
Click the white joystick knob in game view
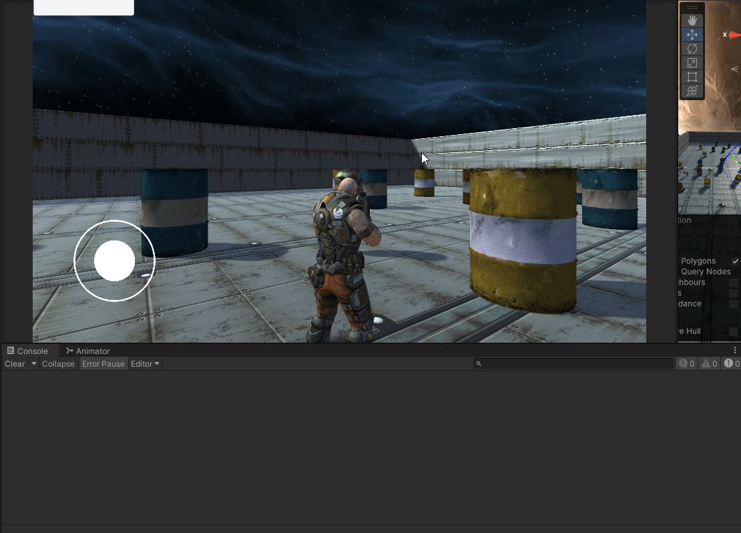[x=114, y=260]
